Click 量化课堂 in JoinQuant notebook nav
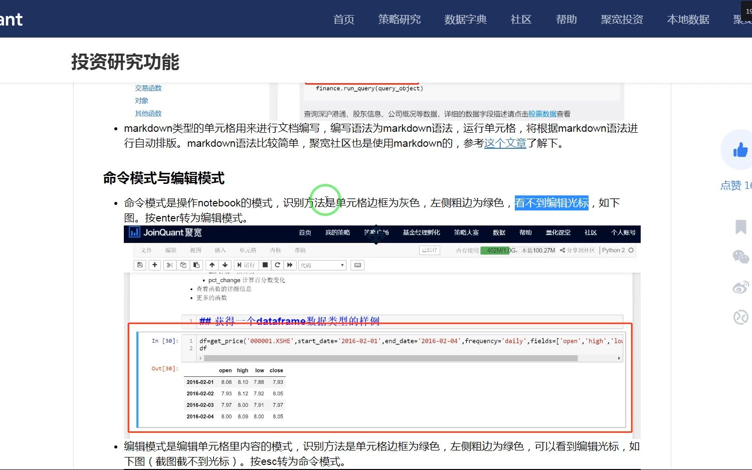Viewport: 752px width, 470px height. point(558,232)
